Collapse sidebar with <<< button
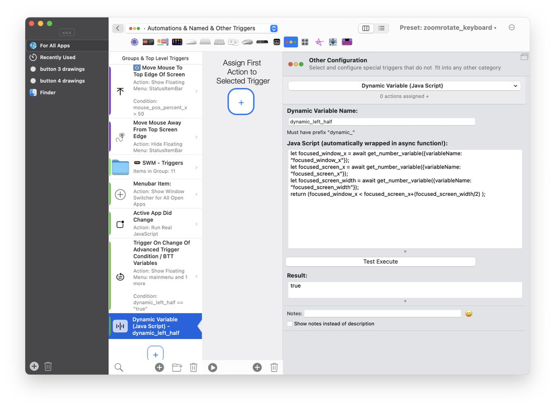The image size is (555, 408). coord(67,32)
